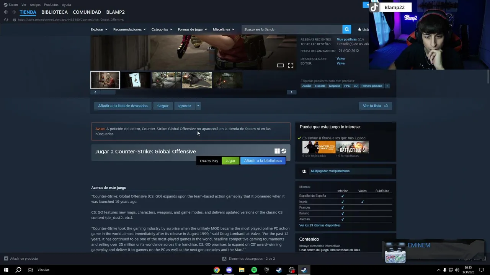Screen dimensions: 490x275
Task: Expand the Explorar dropdown
Action: [x=99, y=29]
